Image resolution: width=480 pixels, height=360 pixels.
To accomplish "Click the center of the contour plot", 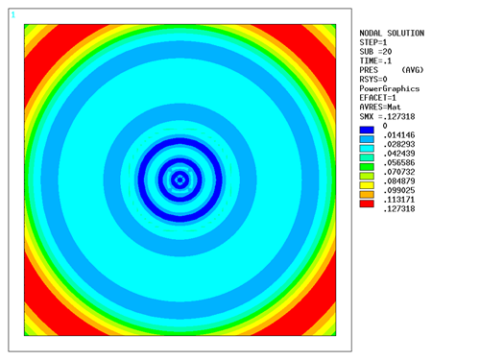I will coord(180,180).
